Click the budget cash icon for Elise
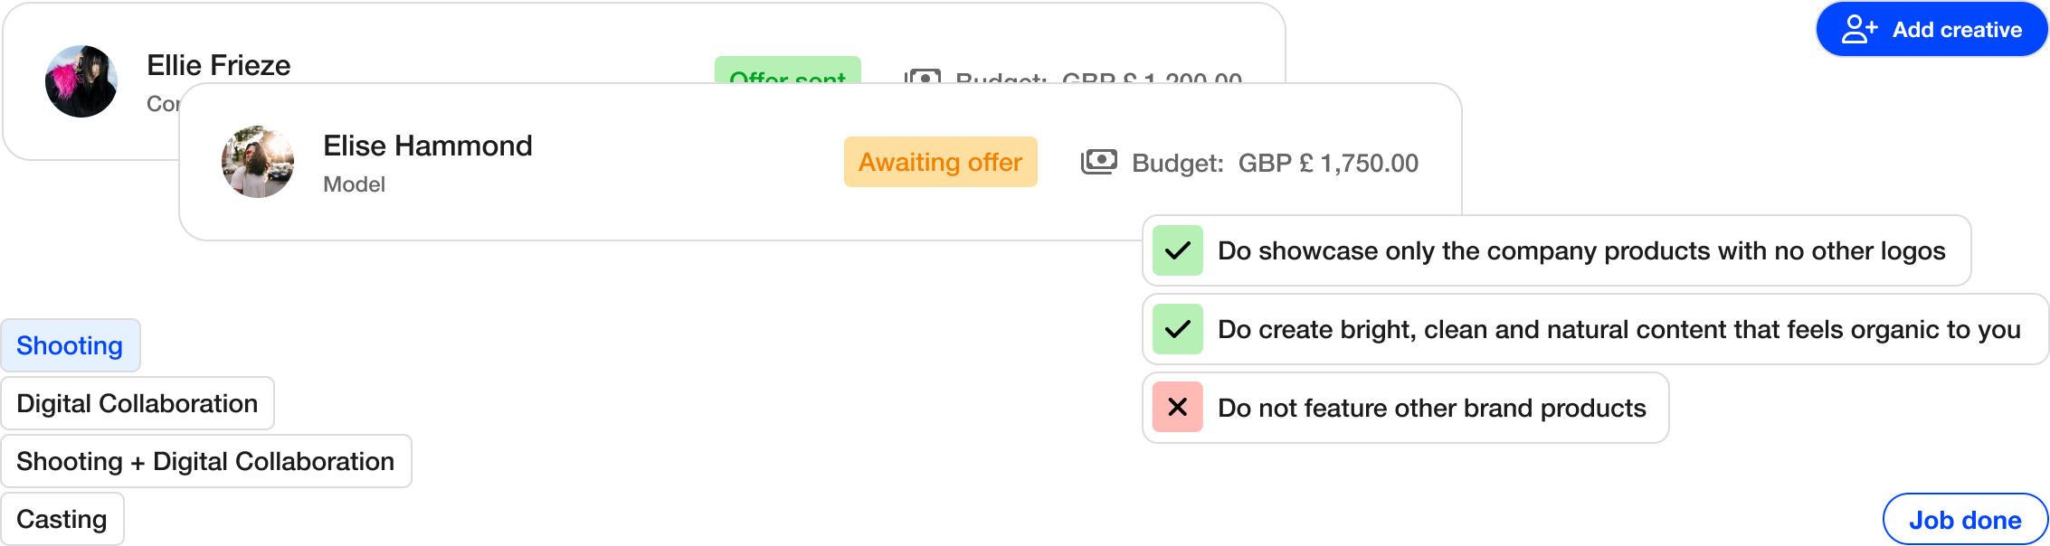This screenshot has width=2050, height=546. 1099,163
